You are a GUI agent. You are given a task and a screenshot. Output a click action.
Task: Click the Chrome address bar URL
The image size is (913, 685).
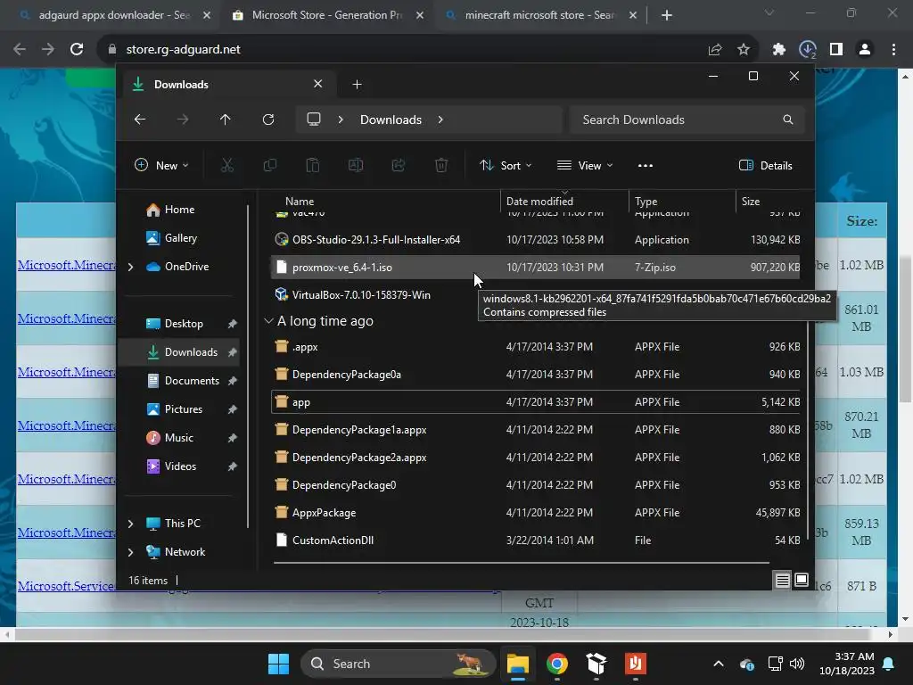pyautogui.click(x=183, y=50)
